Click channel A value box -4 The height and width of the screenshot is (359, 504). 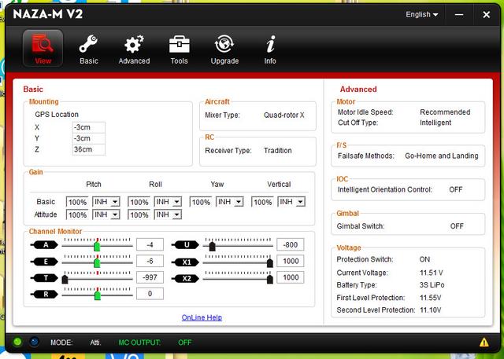(150, 244)
